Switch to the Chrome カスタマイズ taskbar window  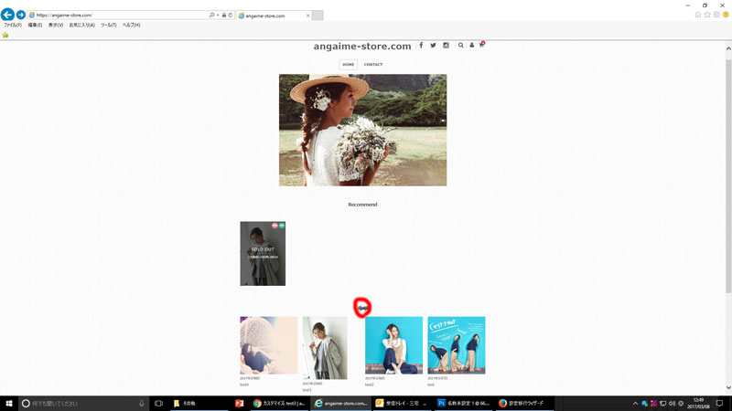pyautogui.click(x=279, y=403)
